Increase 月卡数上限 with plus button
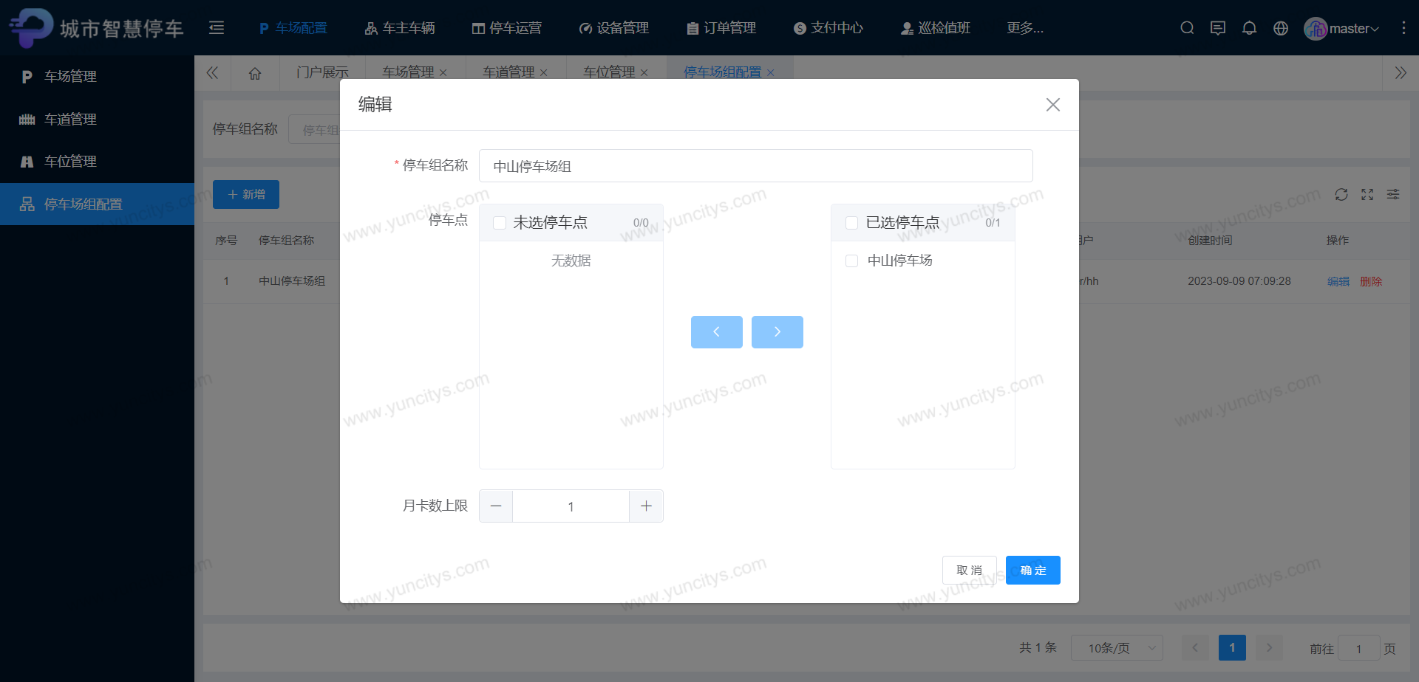This screenshot has width=1419, height=682. (646, 506)
